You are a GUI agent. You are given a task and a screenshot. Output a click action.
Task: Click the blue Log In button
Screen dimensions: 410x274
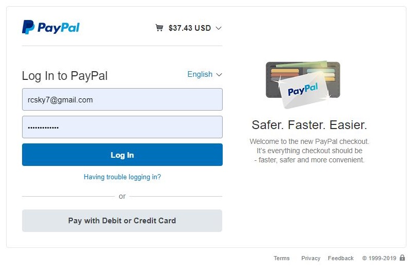coord(122,155)
